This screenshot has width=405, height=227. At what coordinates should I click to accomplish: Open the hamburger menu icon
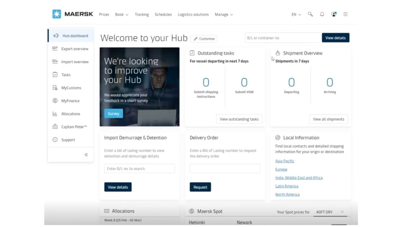[x=346, y=14]
